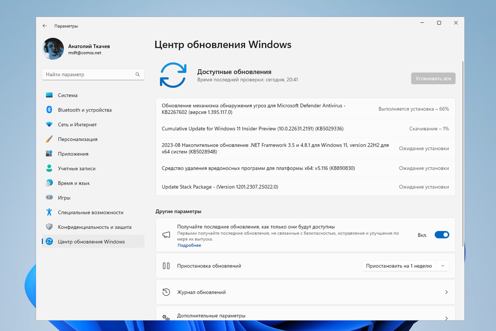Click the Центр обновления Windows sidebar icon
The height and width of the screenshot is (331, 496).
point(49,241)
